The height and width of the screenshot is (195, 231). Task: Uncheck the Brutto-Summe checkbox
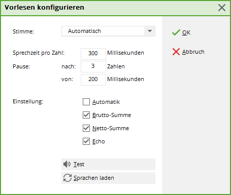86,115
